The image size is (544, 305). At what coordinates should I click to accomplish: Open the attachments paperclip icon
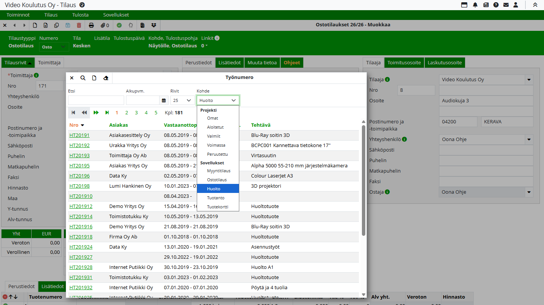point(104,25)
